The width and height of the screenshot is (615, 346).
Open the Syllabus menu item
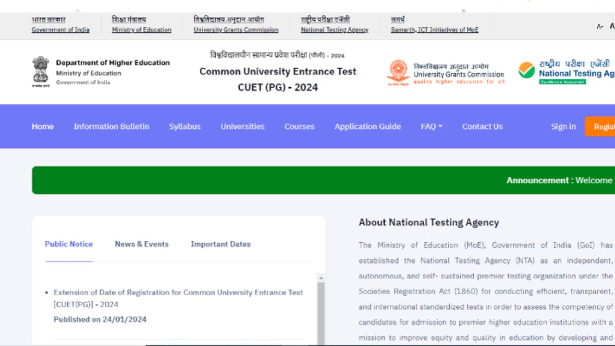pyautogui.click(x=184, y=126)
